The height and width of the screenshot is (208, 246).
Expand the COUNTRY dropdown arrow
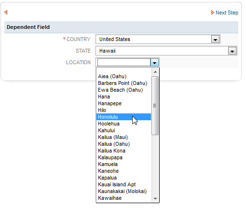click(x=216, y=39)
